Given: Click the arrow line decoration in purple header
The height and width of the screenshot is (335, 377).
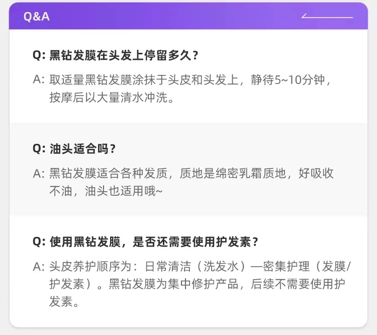Looking at the screenshot, I should [x=327, y=16].
